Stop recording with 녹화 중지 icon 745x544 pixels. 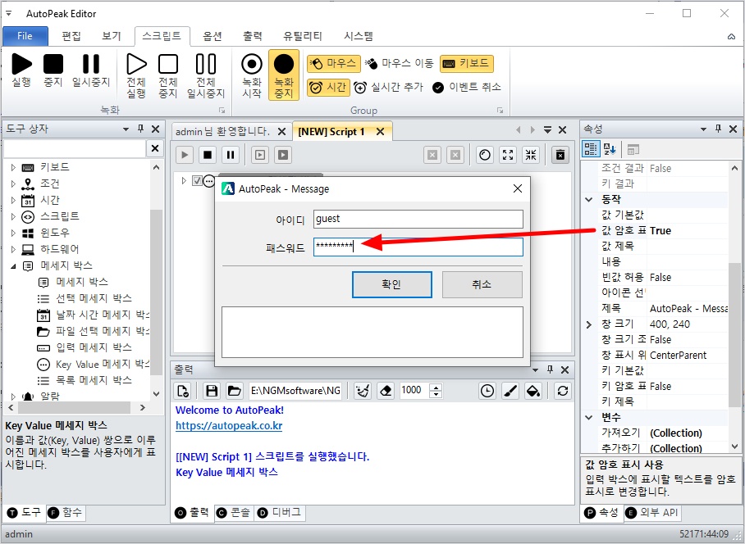284,75
